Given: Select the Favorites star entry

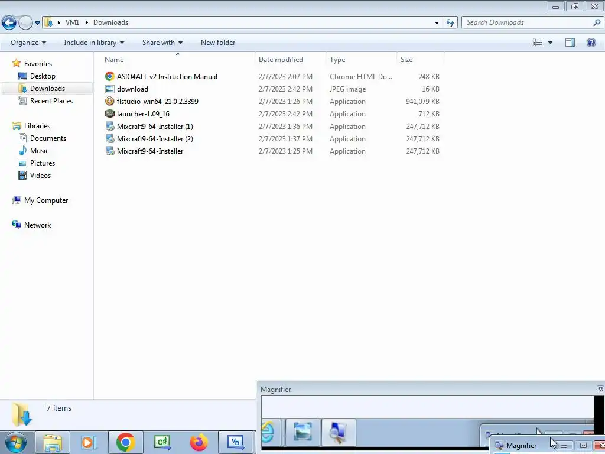Looking at the screenshot, I should coord(32,64).
